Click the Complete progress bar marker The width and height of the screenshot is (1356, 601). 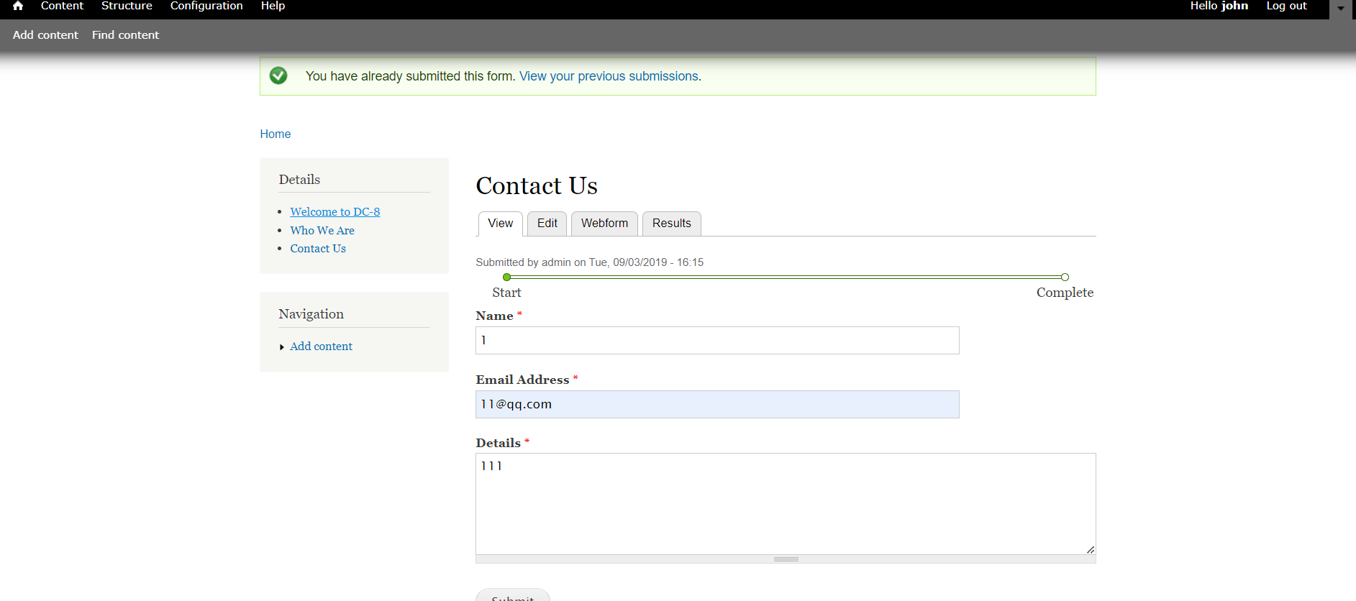1065,277
